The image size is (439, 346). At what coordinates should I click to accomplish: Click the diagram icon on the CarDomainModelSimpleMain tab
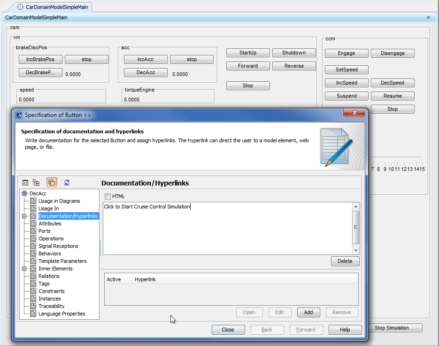click(20, 7)
